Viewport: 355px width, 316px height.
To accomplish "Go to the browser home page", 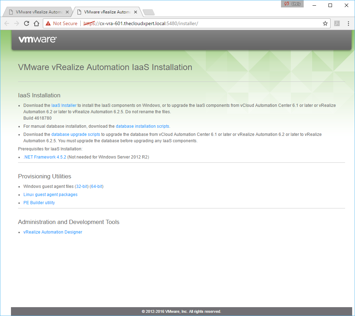I will (x=36, y=23).
